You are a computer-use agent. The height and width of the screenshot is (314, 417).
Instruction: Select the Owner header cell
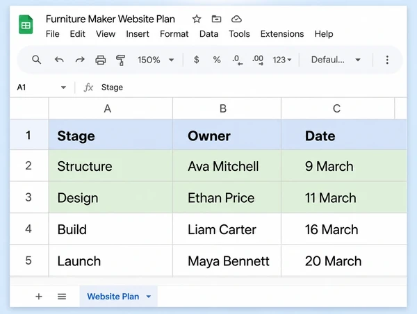(227, 135)
